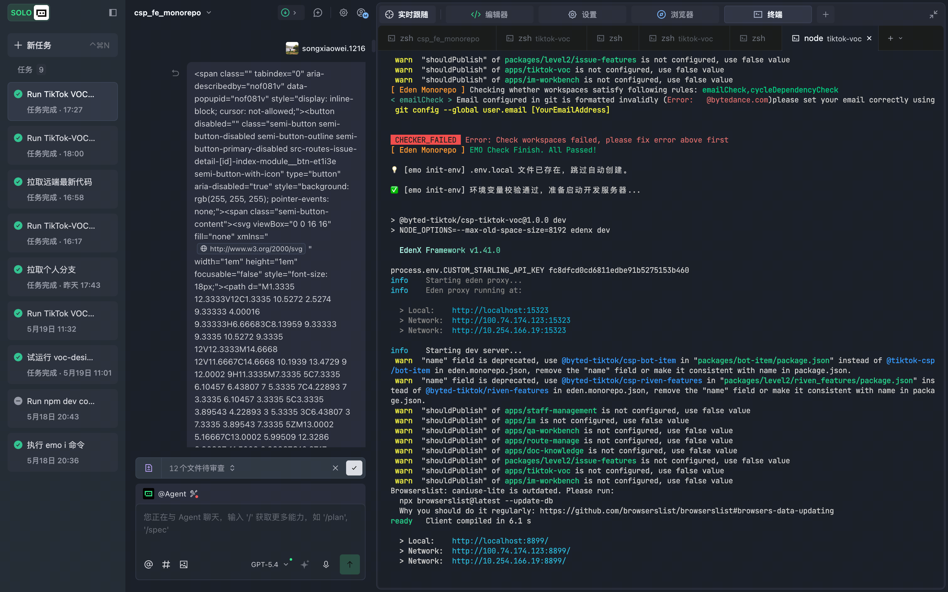Click the sparkle prompt enhance icon
The image size is (948, 592).
[305, 564]
